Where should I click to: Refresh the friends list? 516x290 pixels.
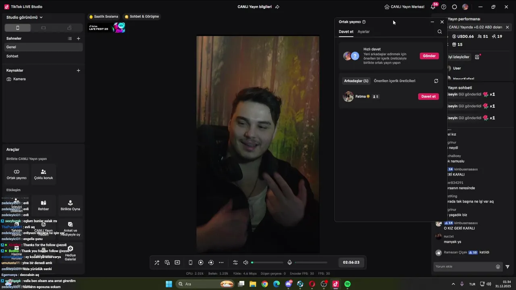[436, 81]
